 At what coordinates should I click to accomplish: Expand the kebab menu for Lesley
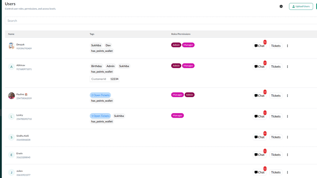click(x=287, y=117)
